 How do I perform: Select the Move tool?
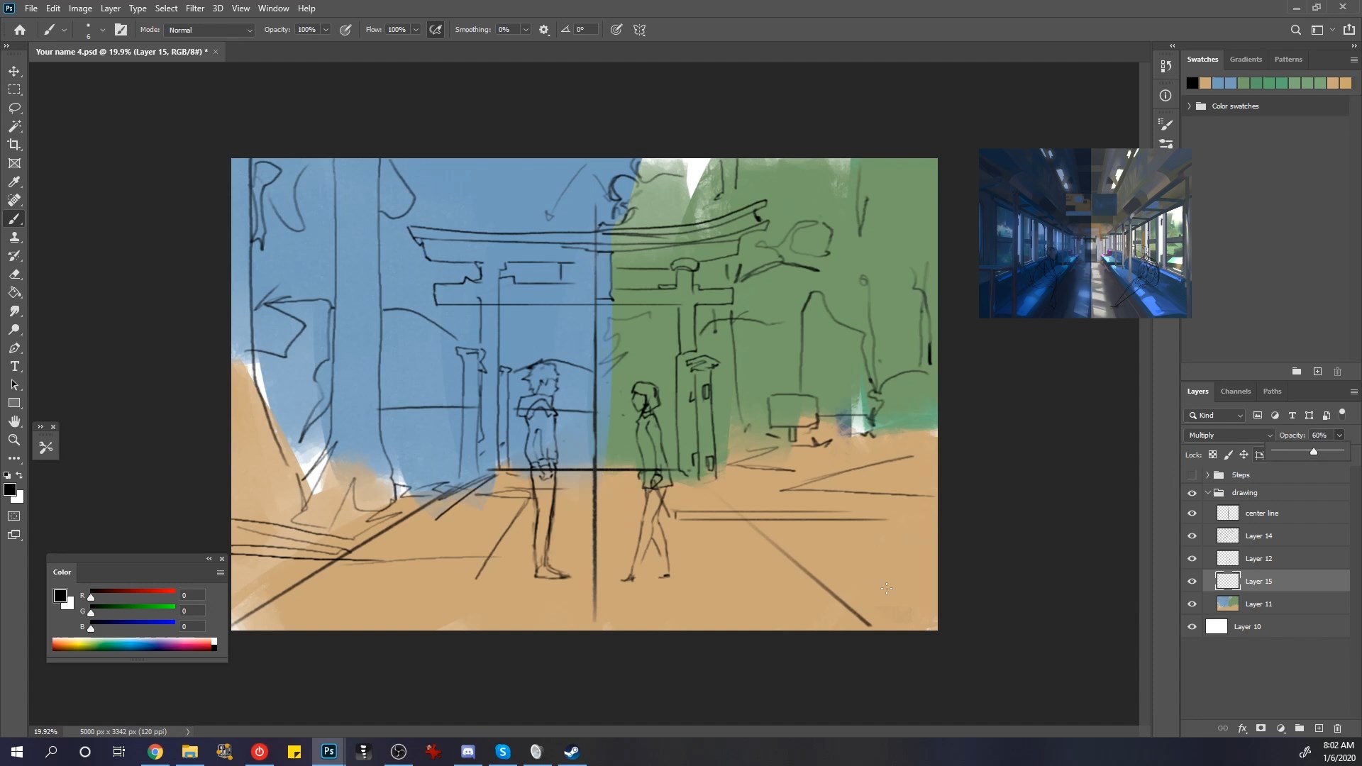pyautogui.click(x=14, y=71)
